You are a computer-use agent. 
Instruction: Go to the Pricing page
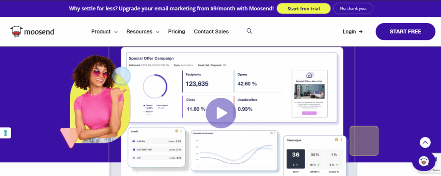click(x=177, y=32)
